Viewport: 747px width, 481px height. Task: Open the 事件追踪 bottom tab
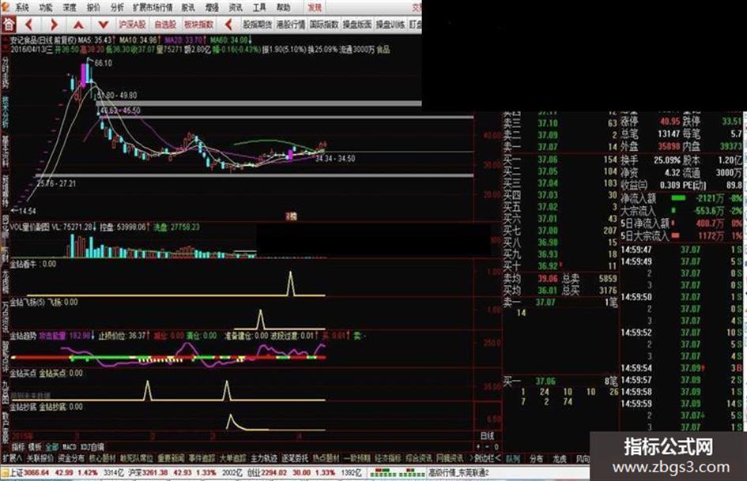[202, 458]
